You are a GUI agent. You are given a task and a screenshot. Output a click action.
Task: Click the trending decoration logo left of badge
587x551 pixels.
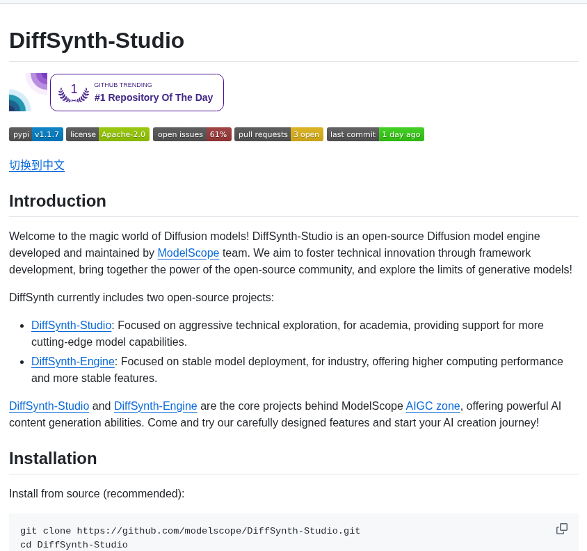click(x=28, y=92)
